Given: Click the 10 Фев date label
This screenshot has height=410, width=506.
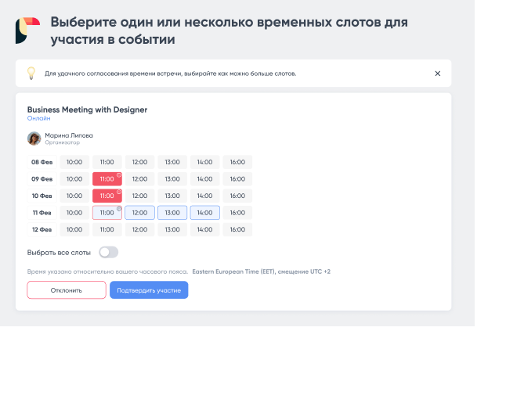Looking at the screenshot, I should pos(42,196).
